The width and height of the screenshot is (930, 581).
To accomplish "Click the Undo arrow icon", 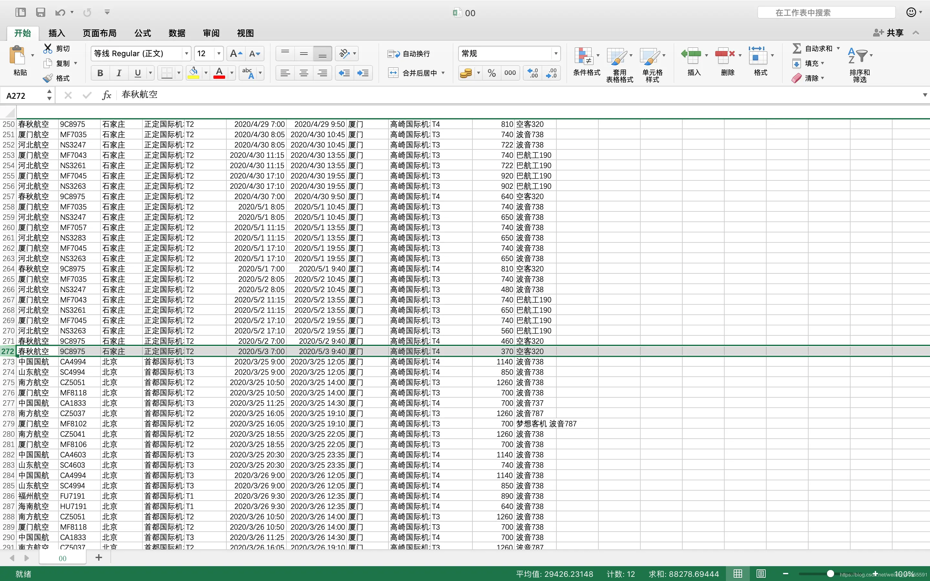I will pos(60,13).
